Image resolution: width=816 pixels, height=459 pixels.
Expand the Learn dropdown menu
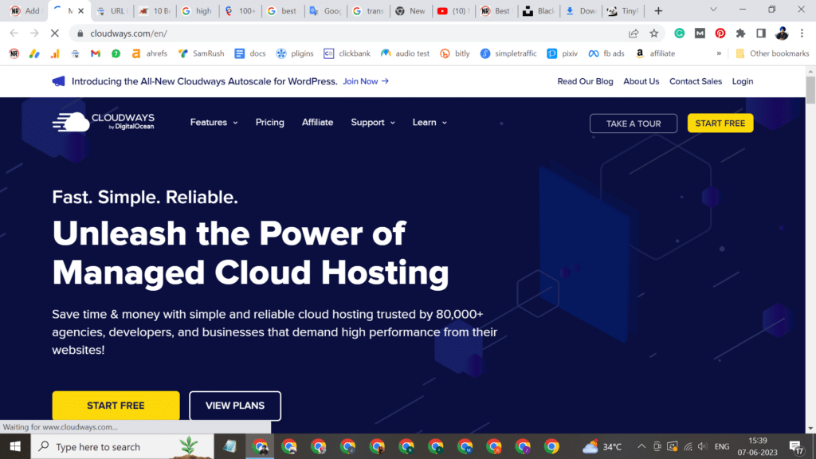click(x=430, y=123)
